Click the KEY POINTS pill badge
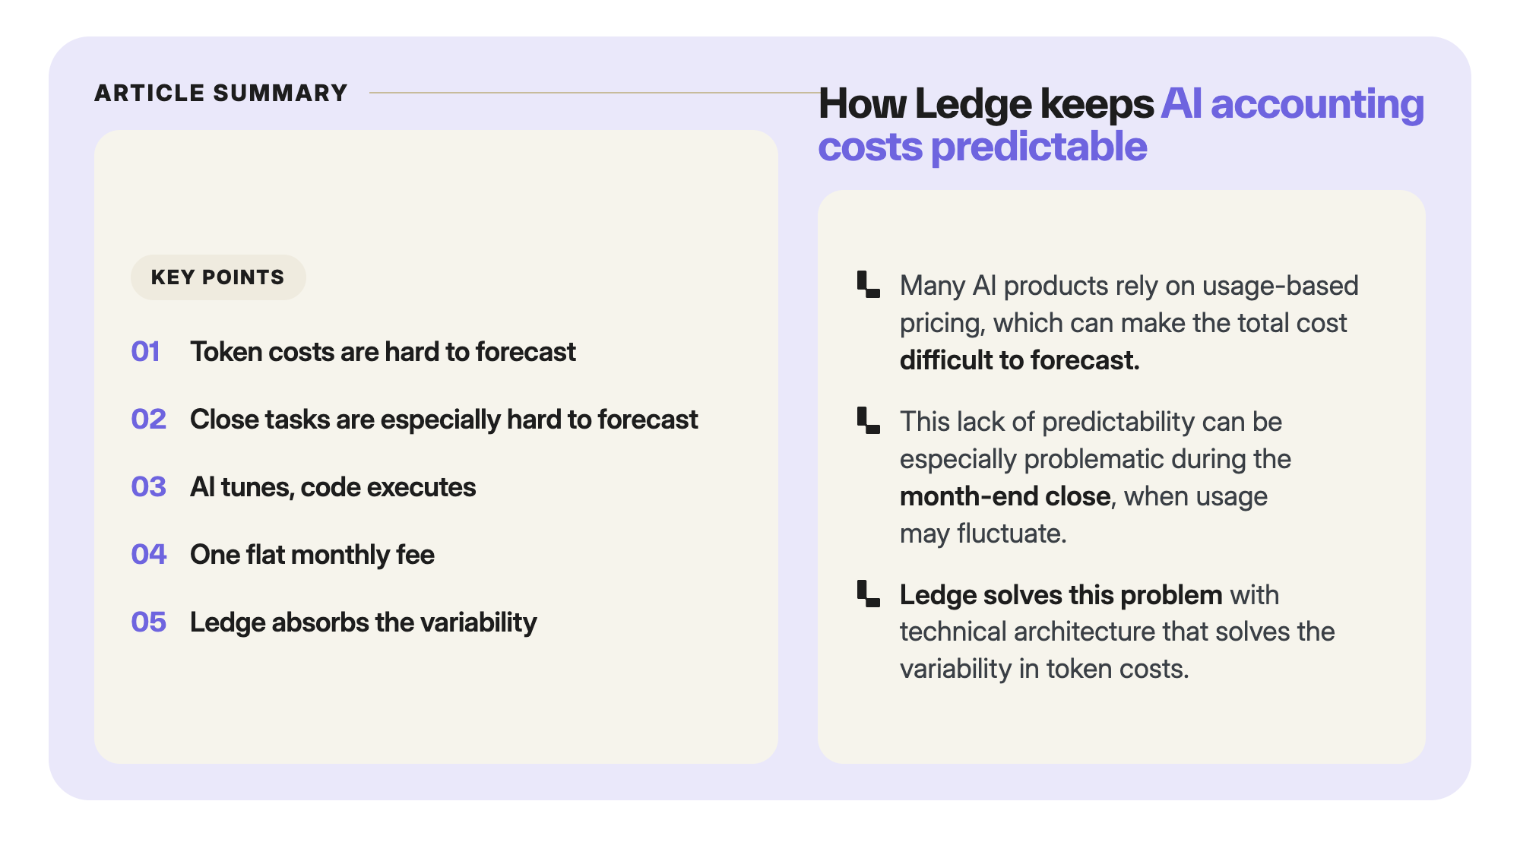 pos(218,277)
